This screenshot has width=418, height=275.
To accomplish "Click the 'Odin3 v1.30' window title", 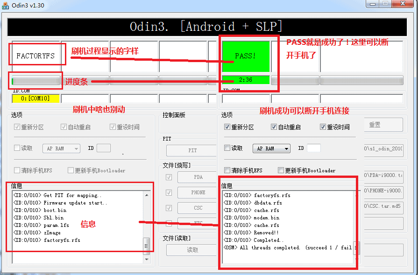I will pos(28,5).
